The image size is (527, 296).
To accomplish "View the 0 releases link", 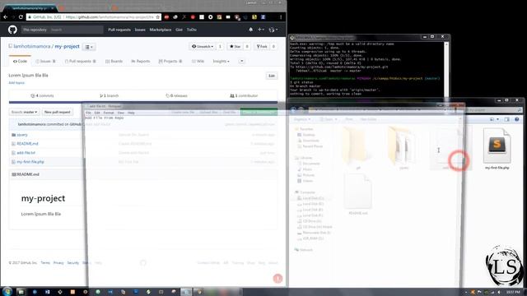I will pyautogui.click(x=176, y=95).
